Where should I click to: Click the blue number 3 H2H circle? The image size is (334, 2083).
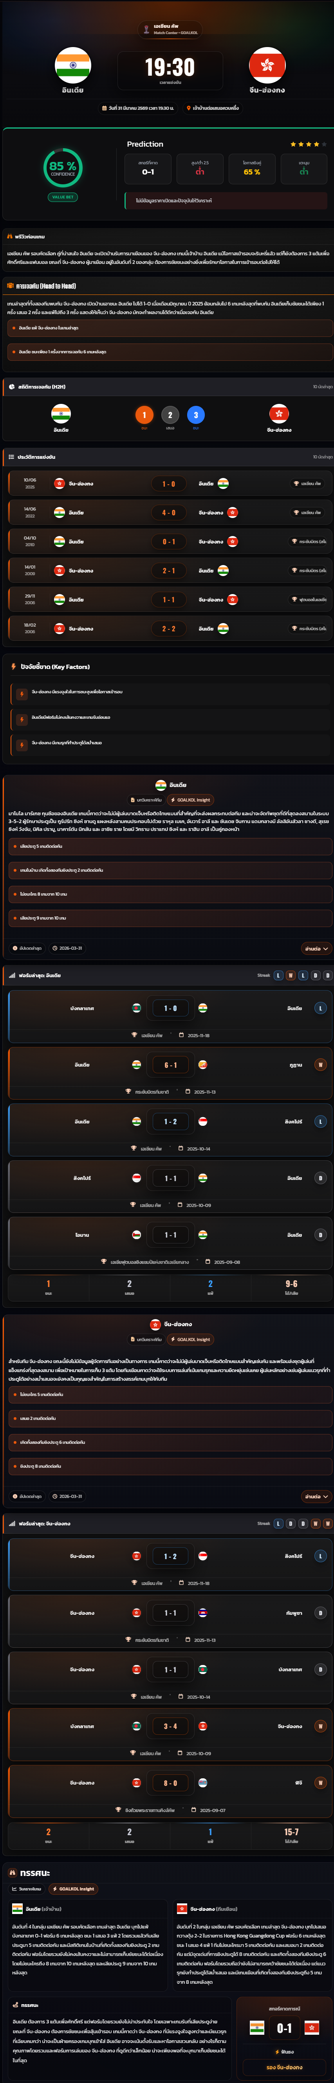point(195,415)
